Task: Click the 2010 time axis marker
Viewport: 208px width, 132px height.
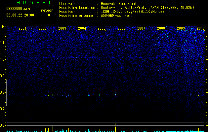Action: click(201, 28)
